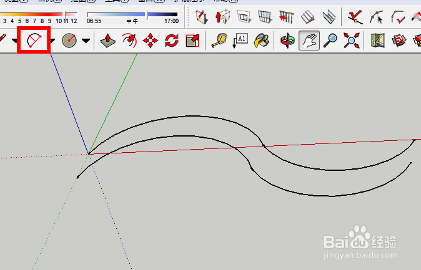Viewport: 421px width, 270px height.
Task: Choose the Paint Bucket tool
Action: click(261, 41)
